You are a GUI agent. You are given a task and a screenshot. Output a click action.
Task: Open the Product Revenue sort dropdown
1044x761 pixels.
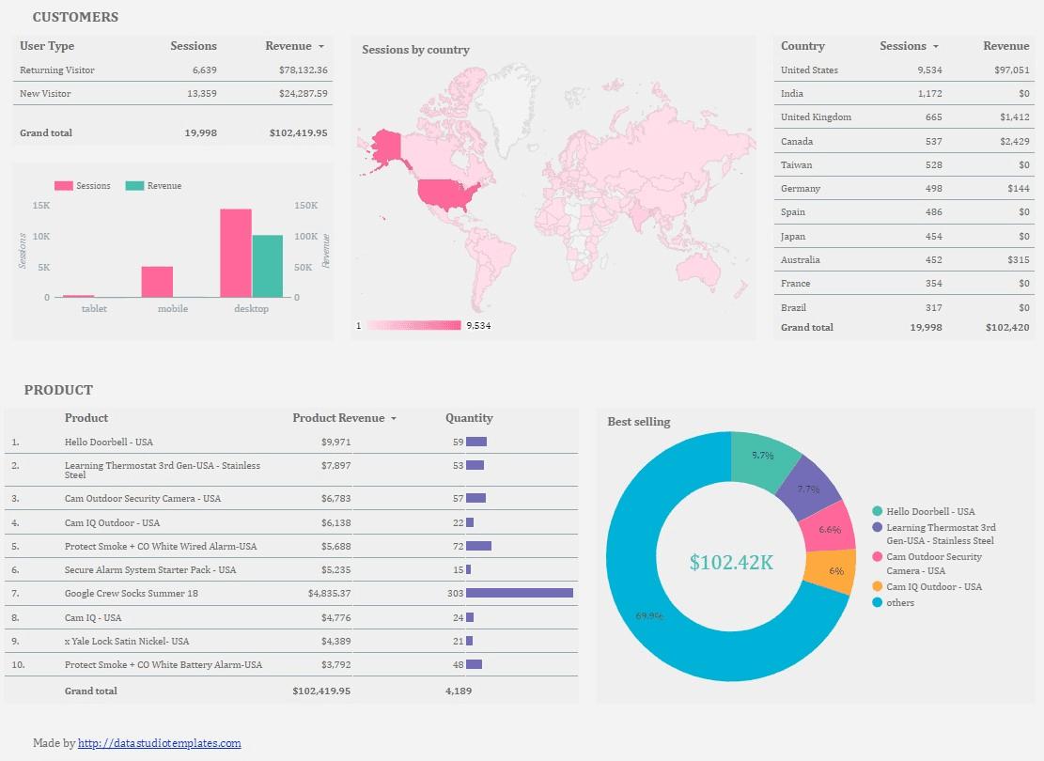coord(395,418)
